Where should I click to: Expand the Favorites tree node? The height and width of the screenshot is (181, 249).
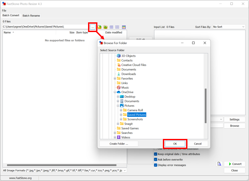pyautogui.click(x=115, y=78)
